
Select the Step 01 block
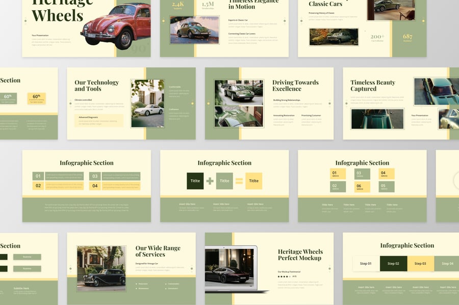click(x=366, y=263)
